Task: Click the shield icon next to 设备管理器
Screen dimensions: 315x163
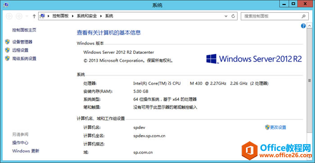Action: [8, 42]
